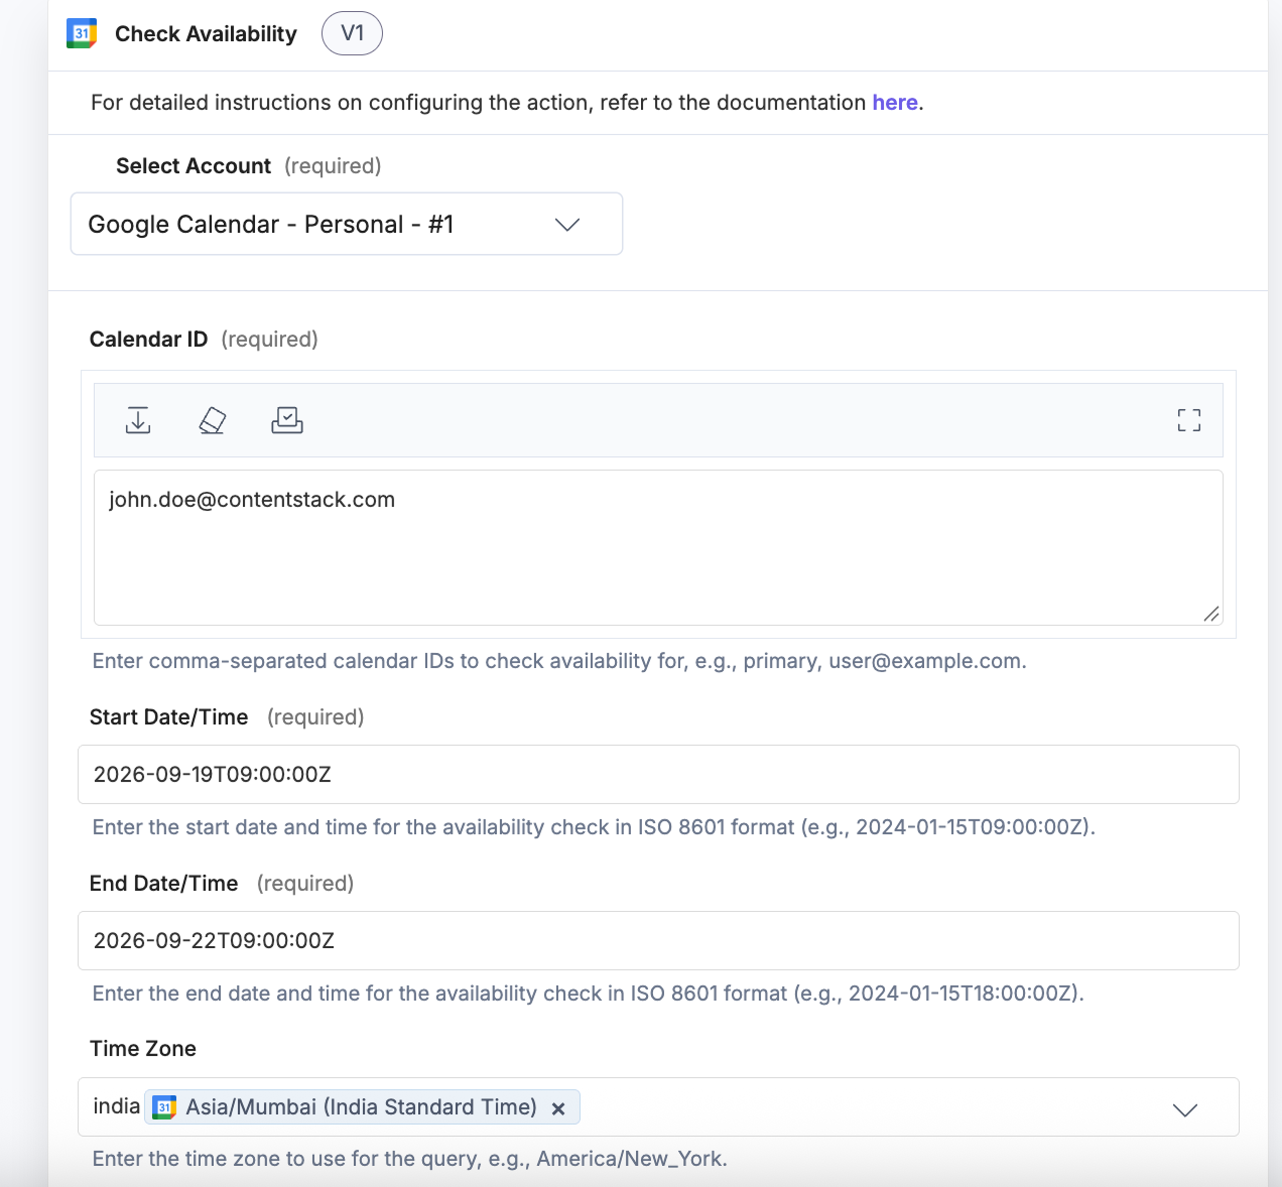Click the Google Calendar icon in header
The height and width of the screenshot is (1187, 1282).
(x=81, y=33)
